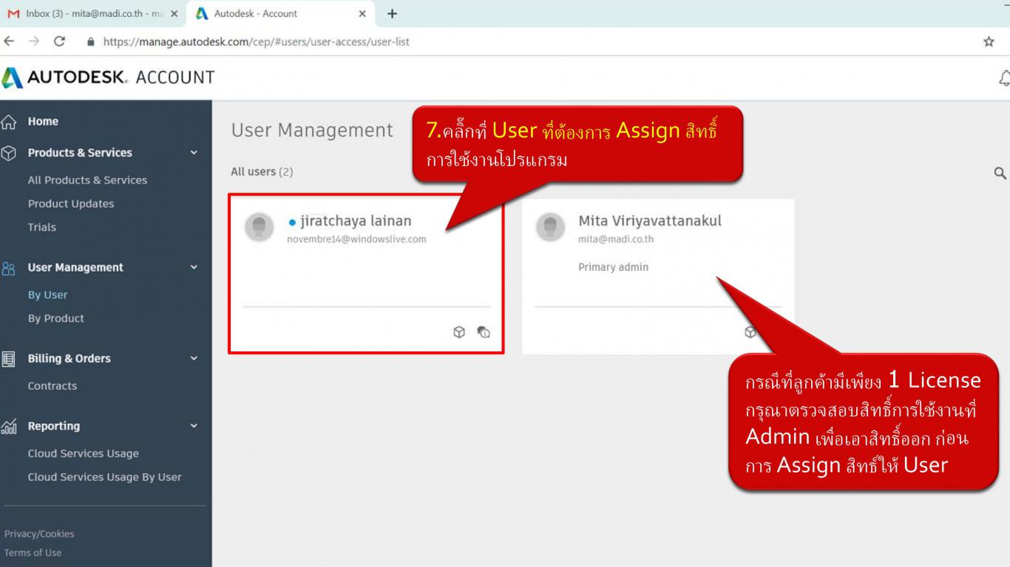The height and width of the screenshot is (567, 1010).
Task: Collapse the Products & Services section
Action: (194, 153)
